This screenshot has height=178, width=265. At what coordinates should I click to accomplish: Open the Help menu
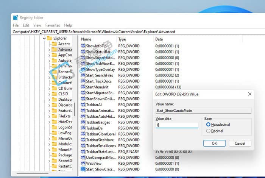click(x=68, y=25)
